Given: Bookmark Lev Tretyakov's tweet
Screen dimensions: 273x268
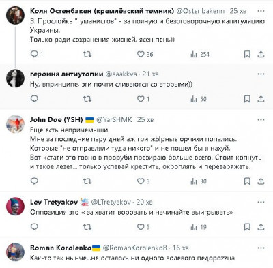Looking at the screenshot, I should [x=247, y=227].
